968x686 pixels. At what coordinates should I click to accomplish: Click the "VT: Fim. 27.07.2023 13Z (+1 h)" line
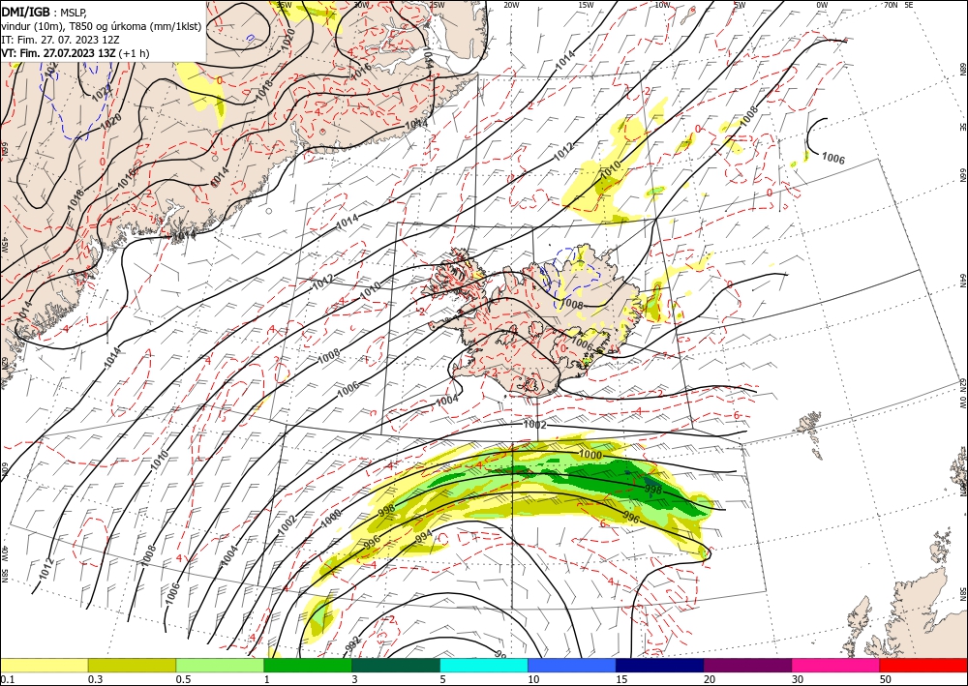tap(76, 53)
